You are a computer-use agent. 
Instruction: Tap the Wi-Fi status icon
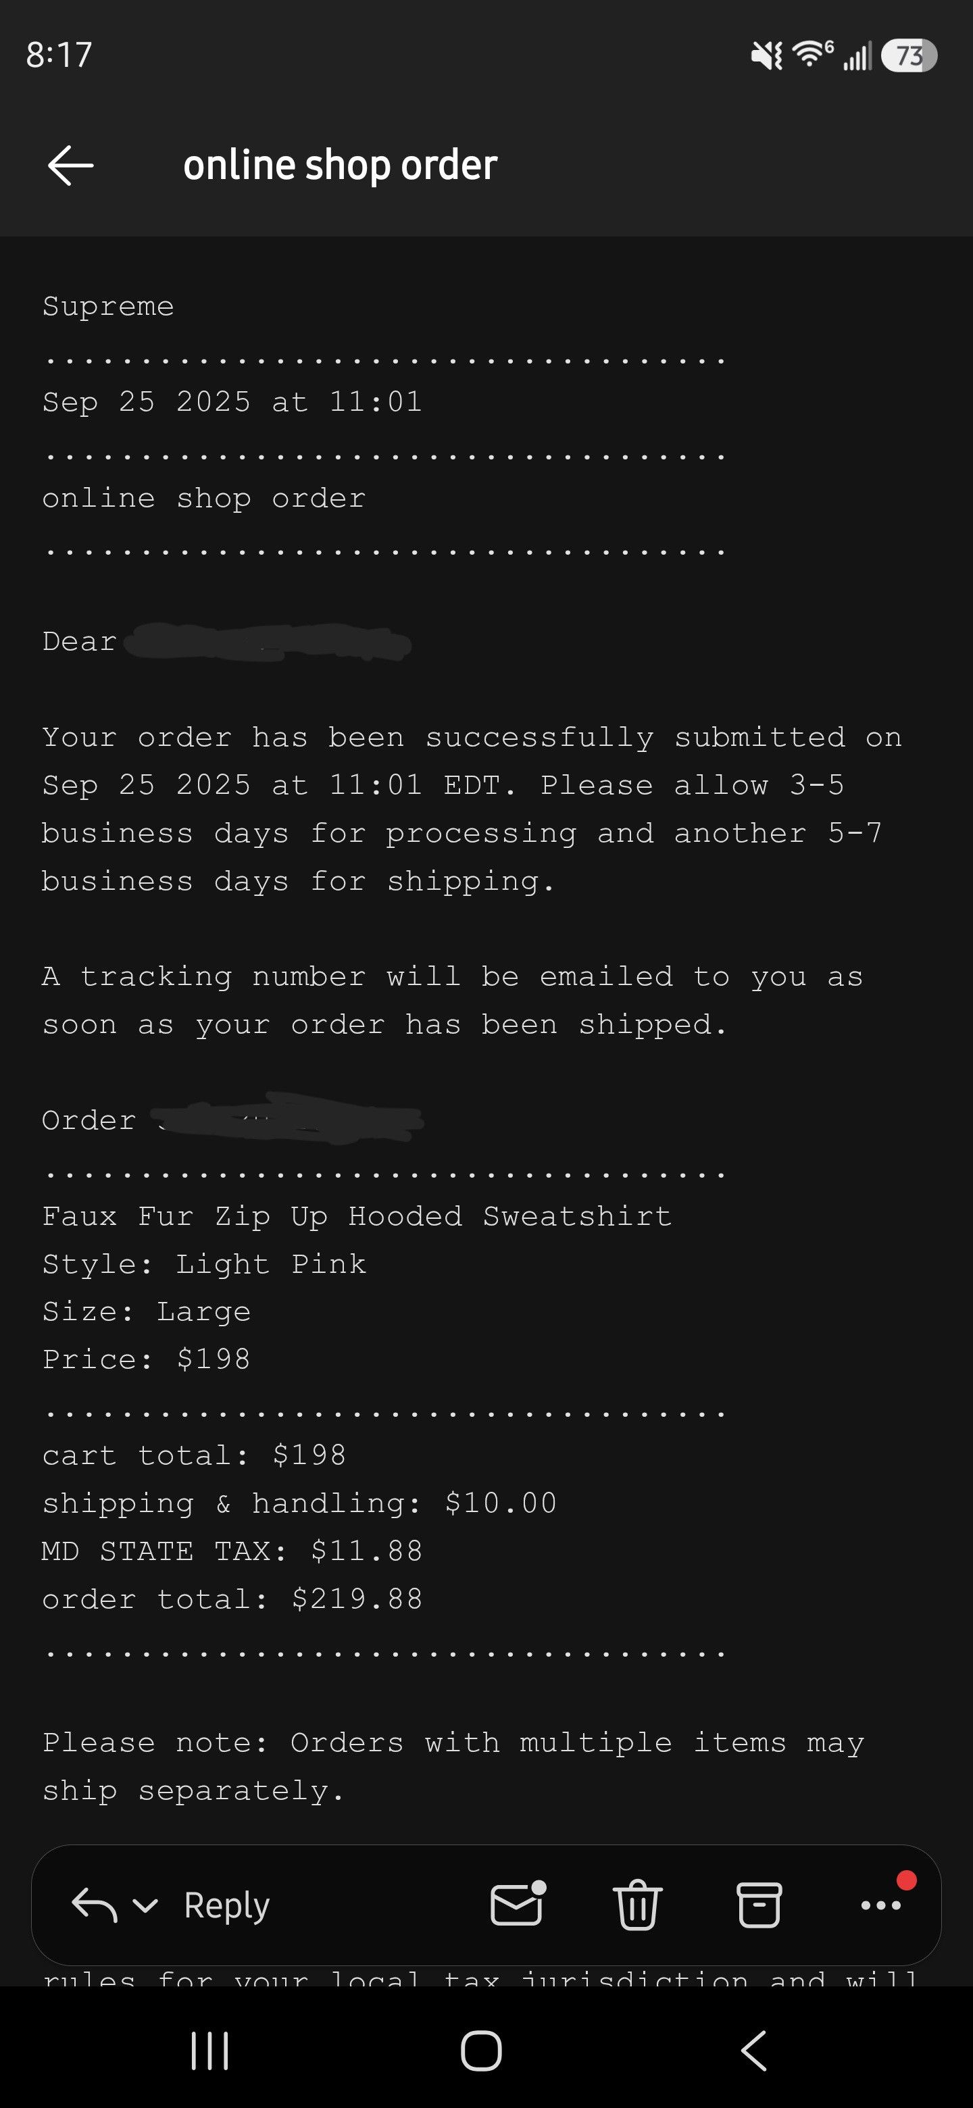(x=813, y=53)
